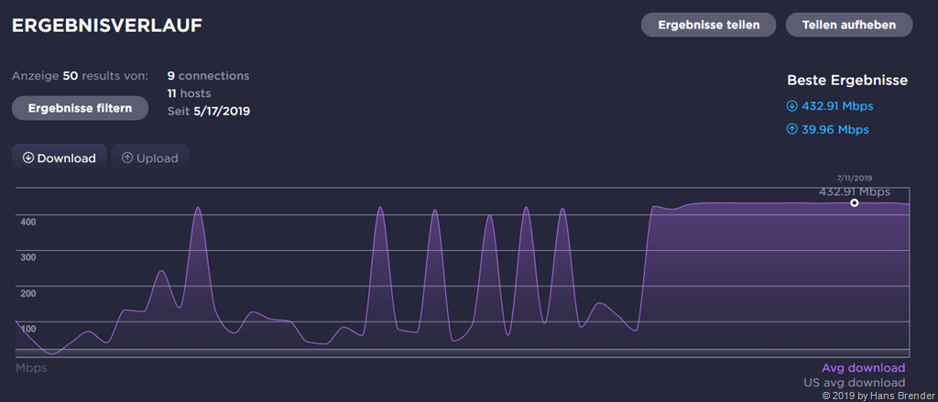The image size is (938, 402).
Task: Click the 9 connections summary text
Action: 208,76
